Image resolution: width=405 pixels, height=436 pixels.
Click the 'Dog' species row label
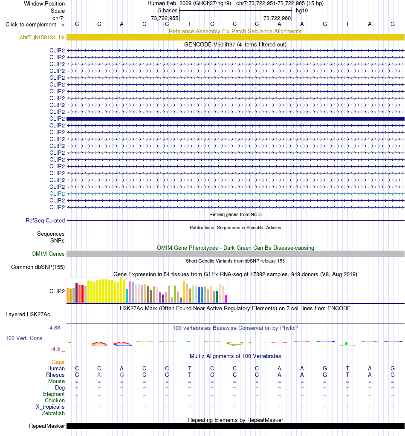point(60,387)
